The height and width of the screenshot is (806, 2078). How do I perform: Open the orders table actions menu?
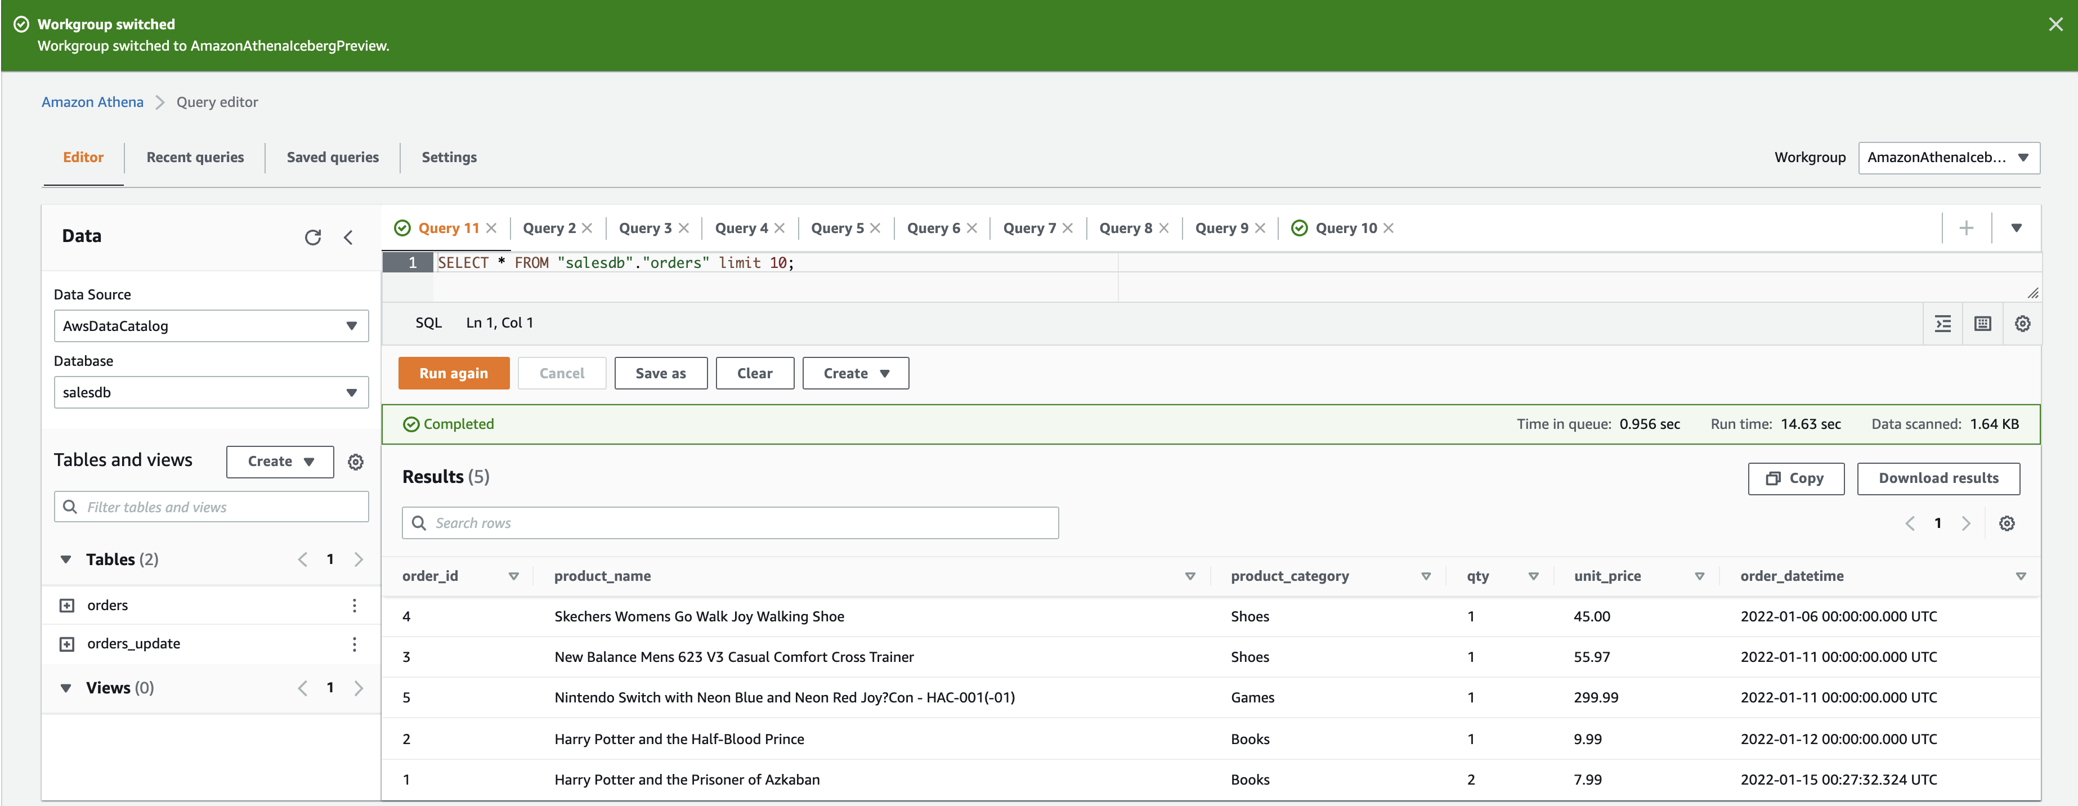click(354, 606)
